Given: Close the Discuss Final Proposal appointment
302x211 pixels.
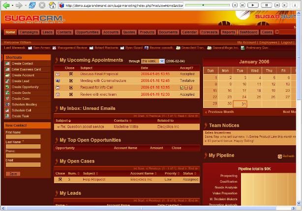Looking at the screenshot, I should tap(71, 74).
